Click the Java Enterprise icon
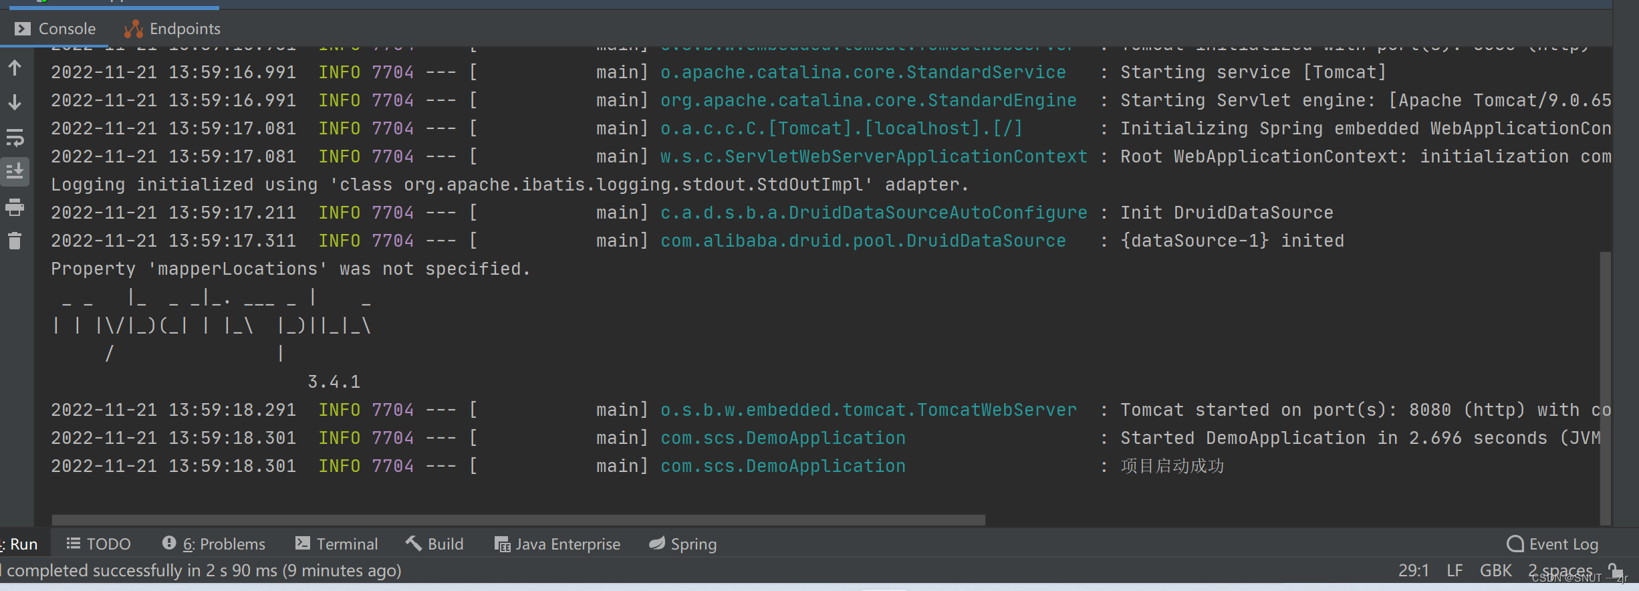This screenshot has height=591, width=1639. pyautogui.click(x=502, y=544)
